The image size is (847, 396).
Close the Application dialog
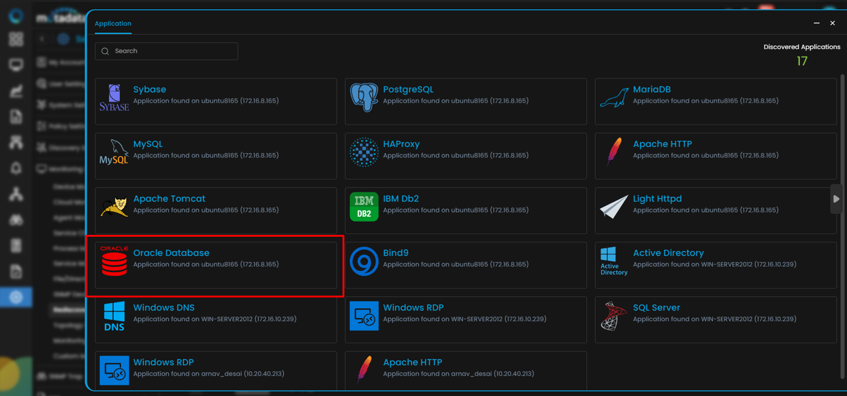[x=833, y=24]
